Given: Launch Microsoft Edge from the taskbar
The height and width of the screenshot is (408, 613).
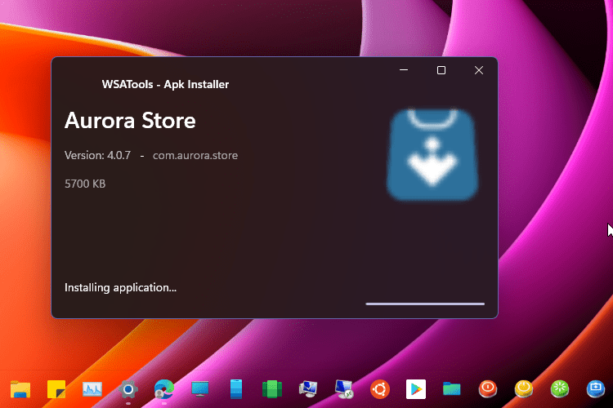Looking at the screenshot, I should (164, 389).
